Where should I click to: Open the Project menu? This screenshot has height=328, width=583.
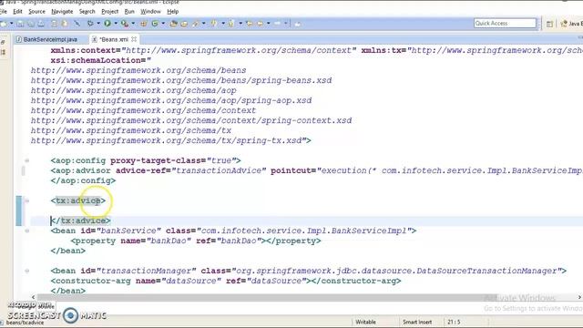pyautogui.click(x=109, y=12)
